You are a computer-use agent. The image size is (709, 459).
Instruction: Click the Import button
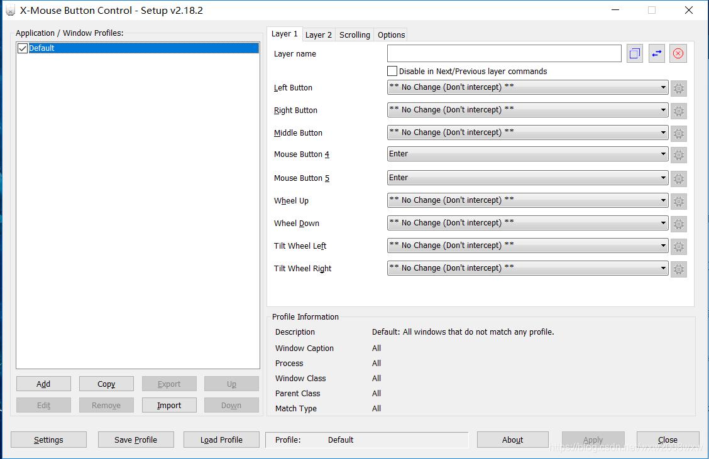(169, 405)
